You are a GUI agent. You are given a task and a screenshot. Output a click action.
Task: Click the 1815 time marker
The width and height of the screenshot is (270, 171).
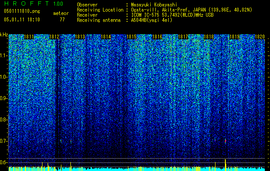[132, 37]
